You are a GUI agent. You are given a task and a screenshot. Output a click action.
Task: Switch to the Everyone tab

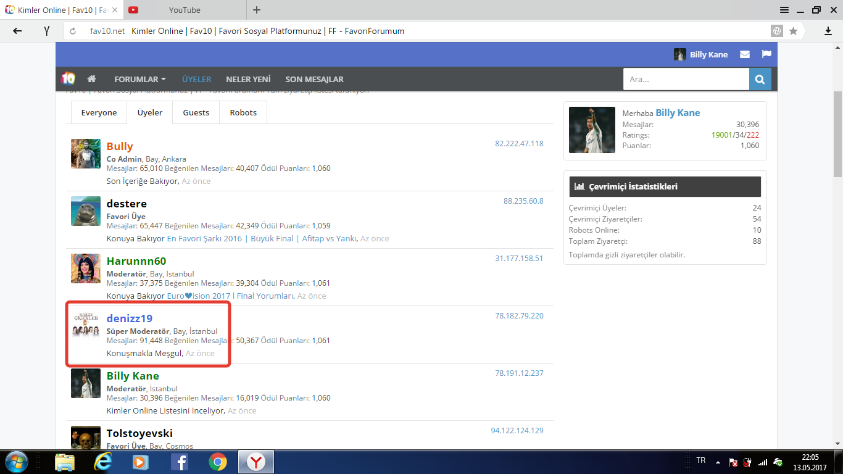tap(99, 112)
